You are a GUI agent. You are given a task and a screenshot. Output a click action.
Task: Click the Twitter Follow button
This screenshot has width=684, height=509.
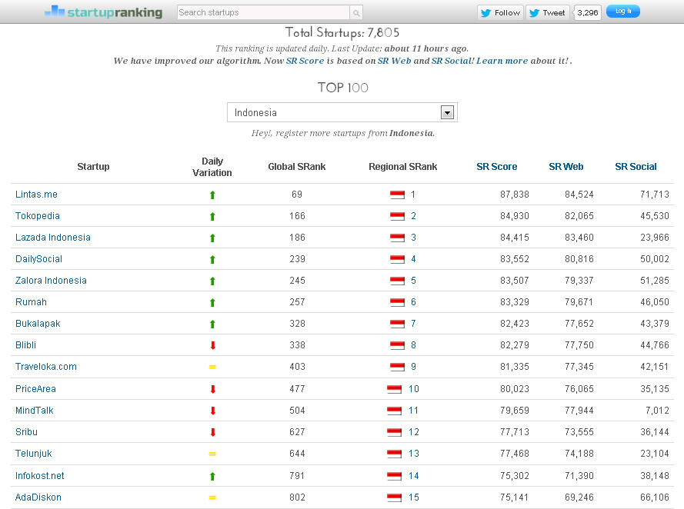(500, 12)
